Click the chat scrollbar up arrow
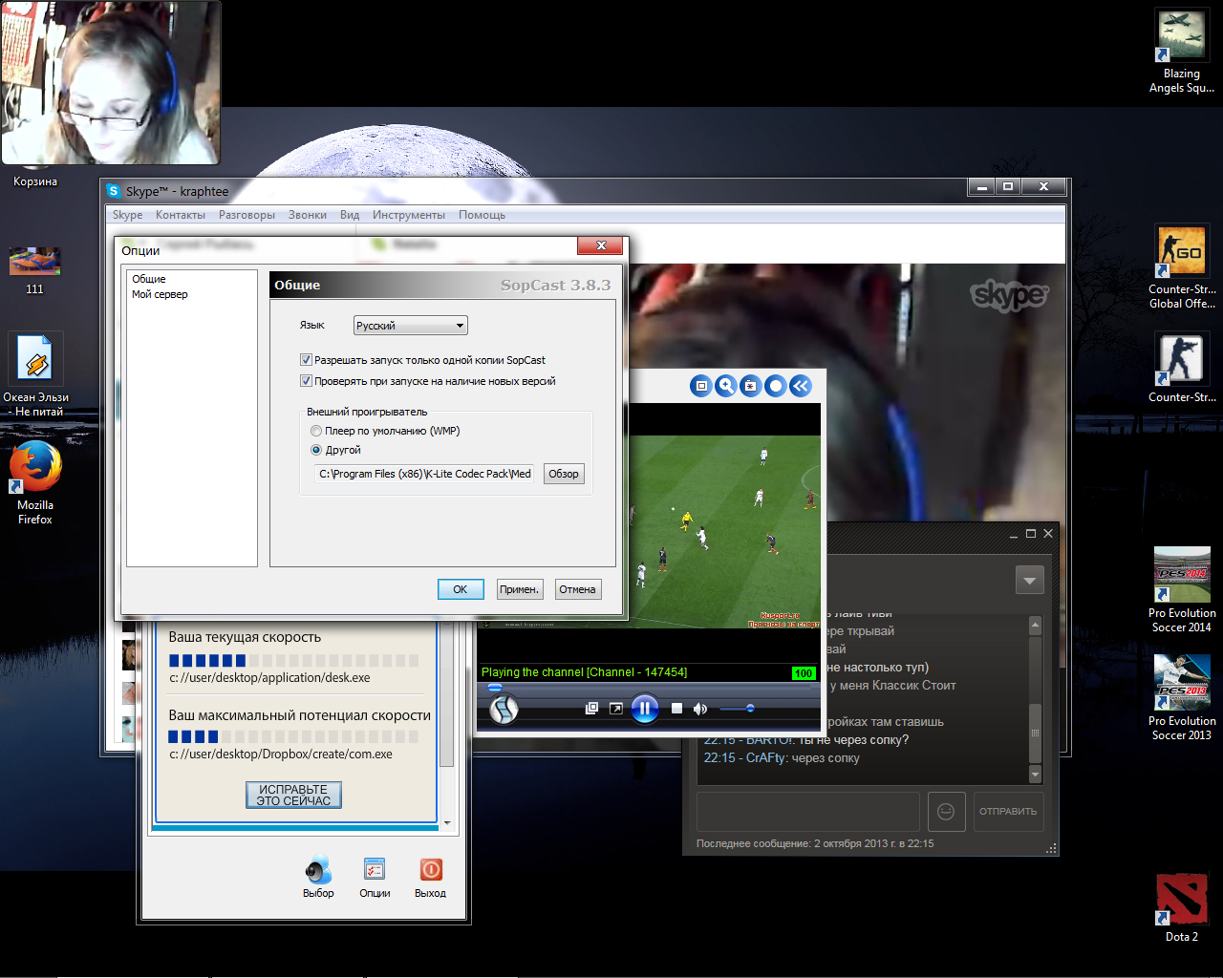Screen dimensions: 1223x978 1035,626
